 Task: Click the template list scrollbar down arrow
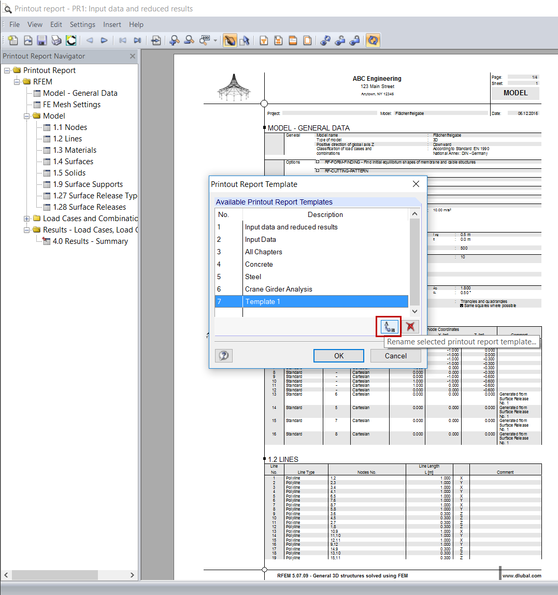415,311
